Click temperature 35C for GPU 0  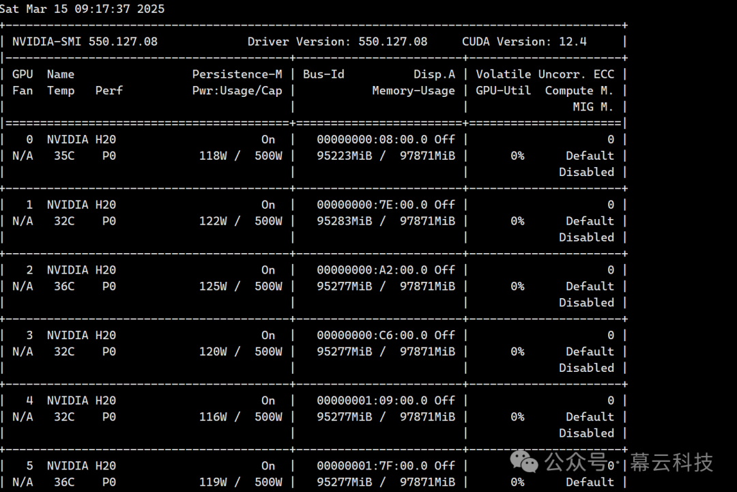tap(64, 156)
